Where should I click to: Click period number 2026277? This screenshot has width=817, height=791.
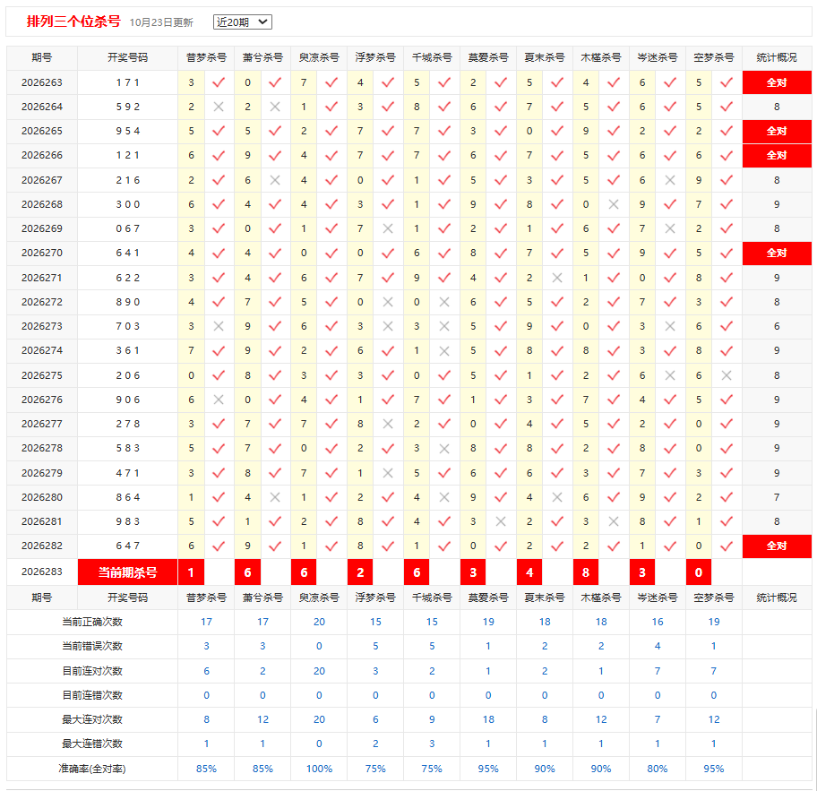click(x=42, y=424)
